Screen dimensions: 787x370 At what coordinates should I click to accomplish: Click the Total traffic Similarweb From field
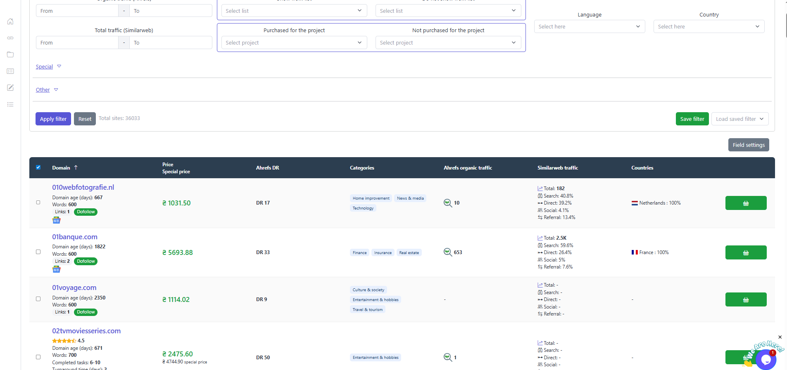coord(77,42)
